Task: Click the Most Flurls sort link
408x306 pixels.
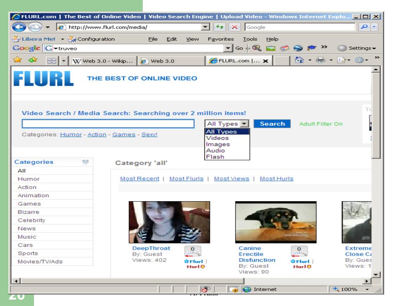Action: coord(186,179)
